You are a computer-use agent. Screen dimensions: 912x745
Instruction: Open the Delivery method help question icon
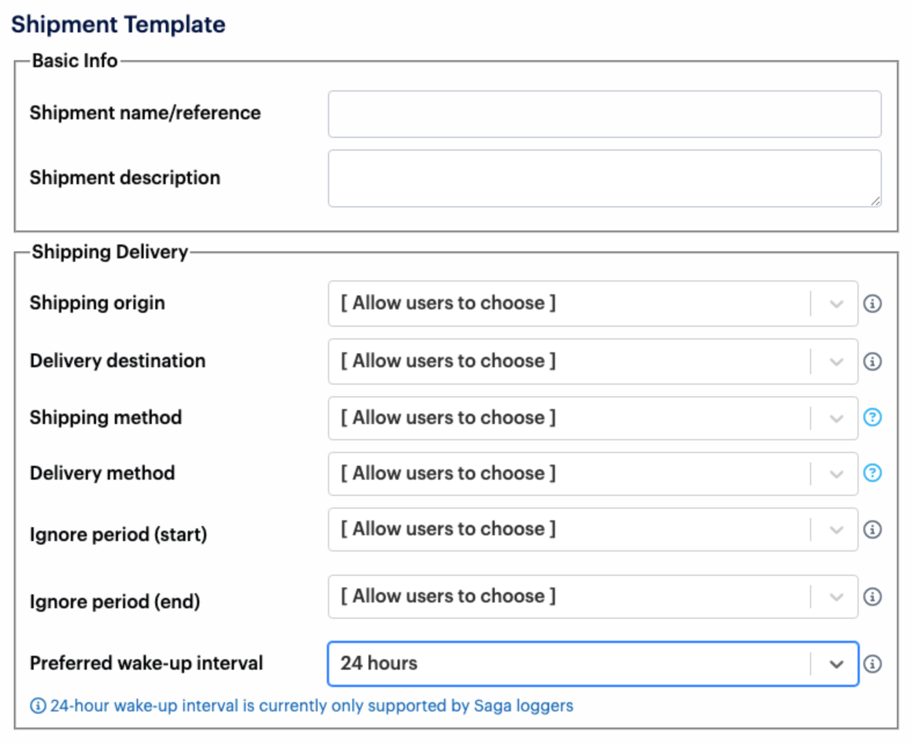coord(872,473)
